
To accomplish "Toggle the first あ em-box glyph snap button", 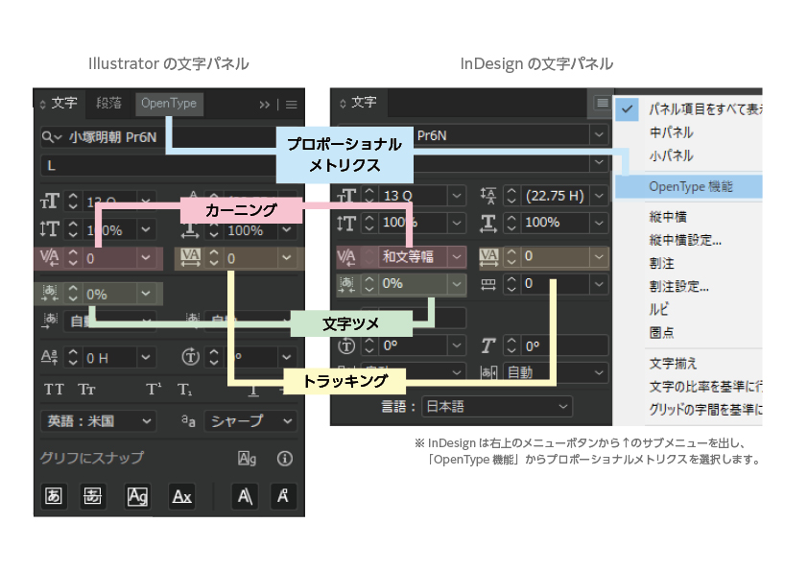I will tap(54, 496).
